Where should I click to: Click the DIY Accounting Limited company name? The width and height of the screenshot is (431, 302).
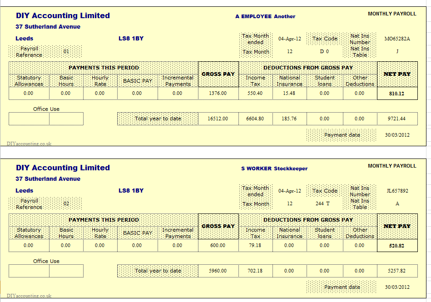62,15
